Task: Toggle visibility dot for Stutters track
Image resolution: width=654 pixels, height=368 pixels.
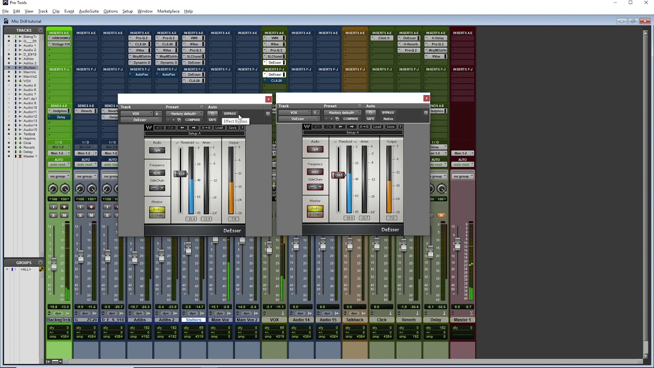Action: pyautogui.click(x=8, y=67)
